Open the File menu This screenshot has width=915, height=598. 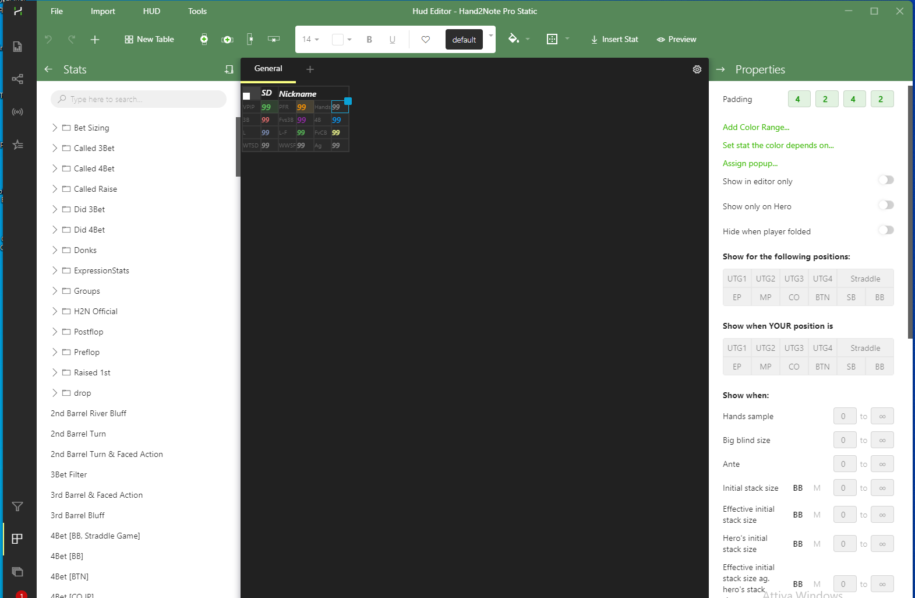(56, 11)
